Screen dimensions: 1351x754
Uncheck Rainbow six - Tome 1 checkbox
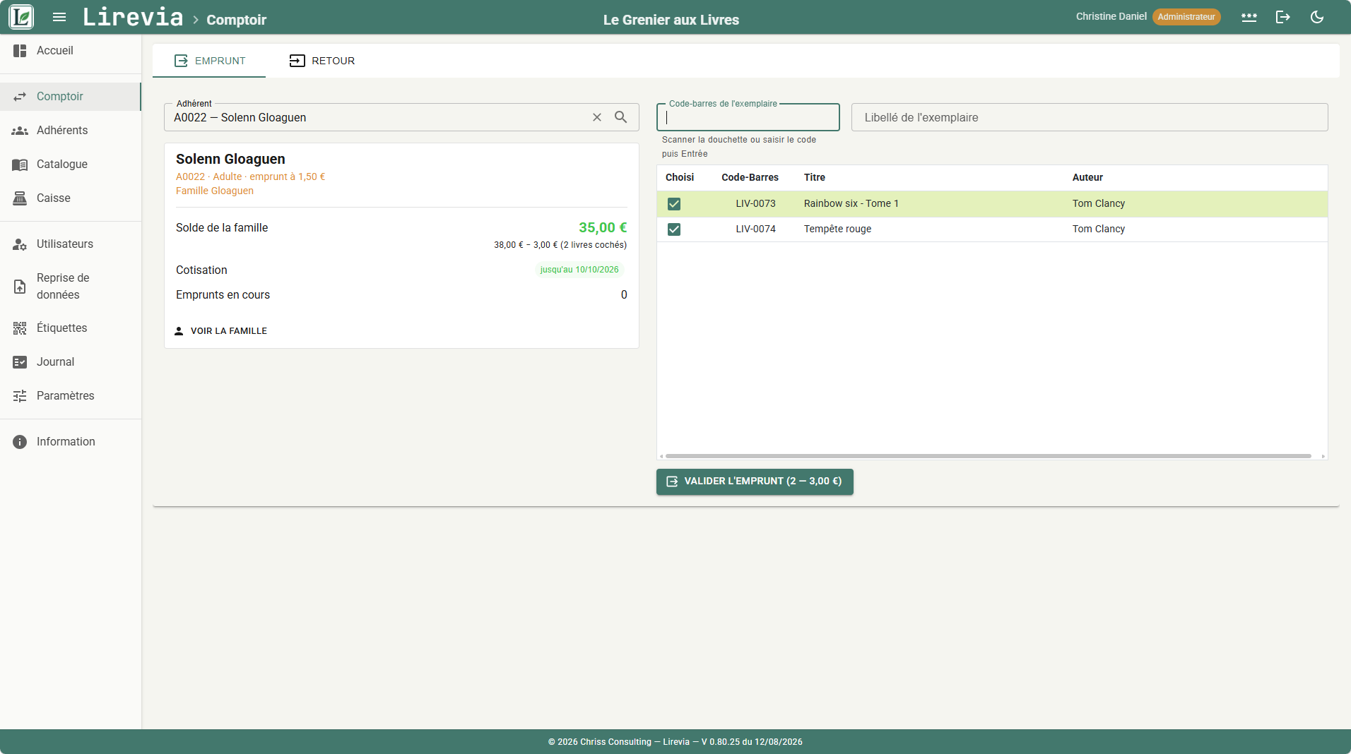pyautogui.click(x=674, y=204)
